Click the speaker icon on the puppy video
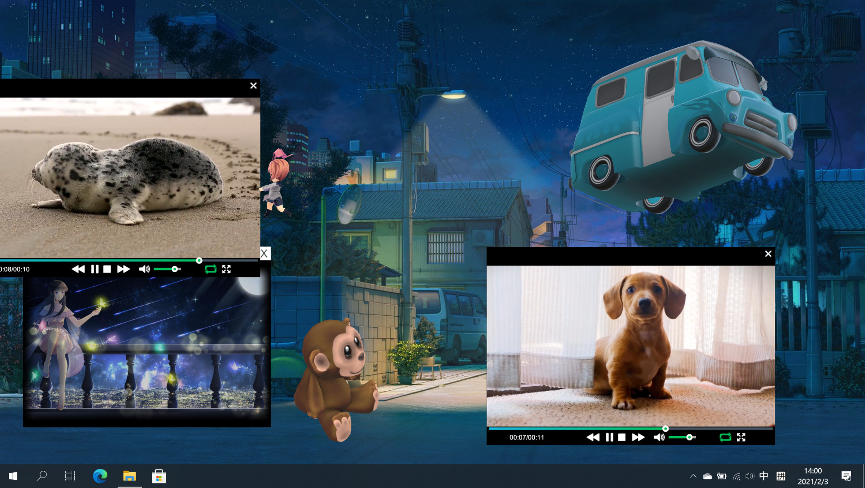Screen dimensions: 865x488 pos(659,437)
